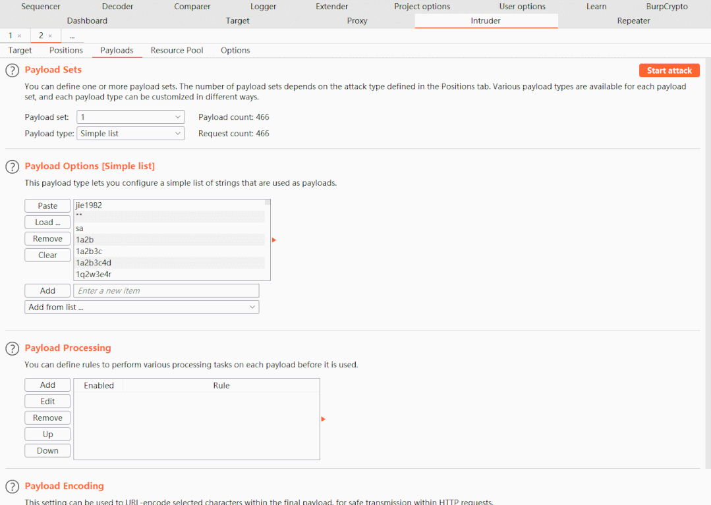Screen dimensions: 711x505
Task: Switch to the Positions sub-tab
Action: [66, 50]
